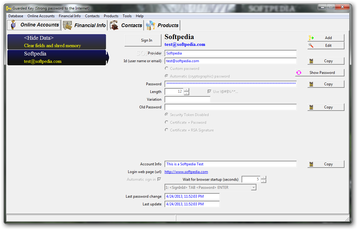358x230 pixels.
Task: Open the sign-in sequence dropdown
Action: tap(254, 188)
